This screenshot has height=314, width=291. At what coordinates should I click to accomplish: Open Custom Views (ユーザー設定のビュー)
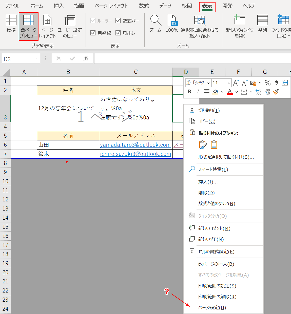[70, 26]
